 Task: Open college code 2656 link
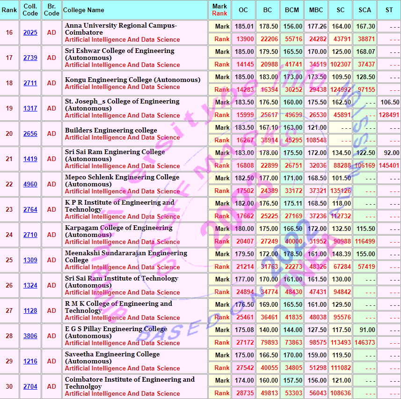point(30,133)
